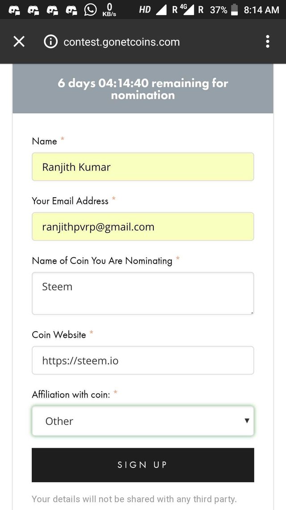Click the email address input field
Image resolution: width=286 pixels, height=510 pixels.
(143, 227)
